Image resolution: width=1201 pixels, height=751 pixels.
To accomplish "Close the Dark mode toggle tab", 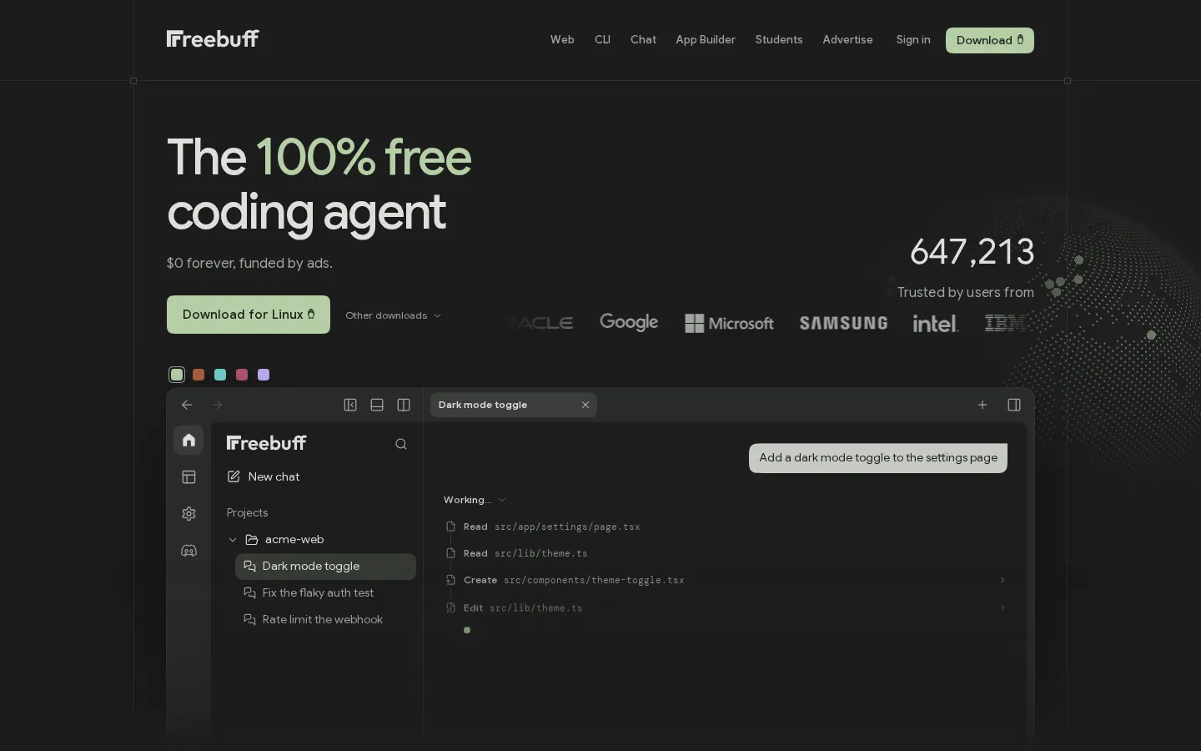I will point(585,405).
